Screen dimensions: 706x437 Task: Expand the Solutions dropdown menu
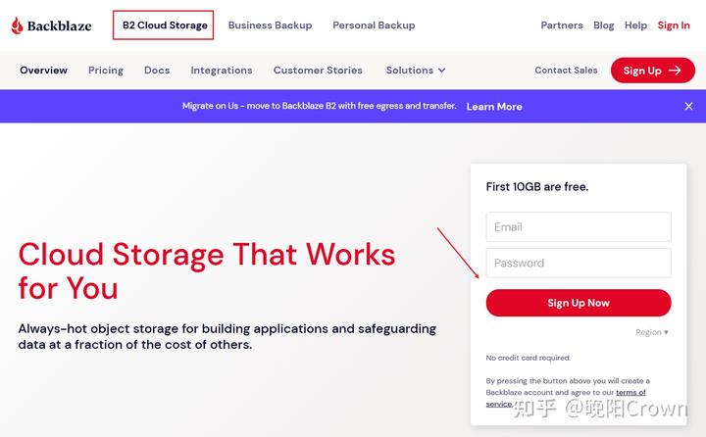pyautogui.click(x=416, y=71)
